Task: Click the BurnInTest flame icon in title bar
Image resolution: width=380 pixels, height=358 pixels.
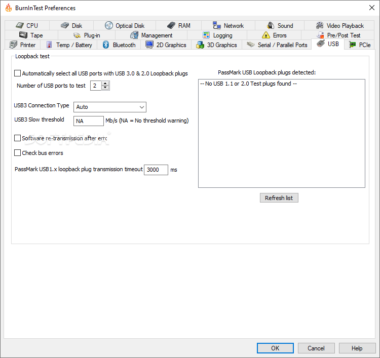Action: 9,8
